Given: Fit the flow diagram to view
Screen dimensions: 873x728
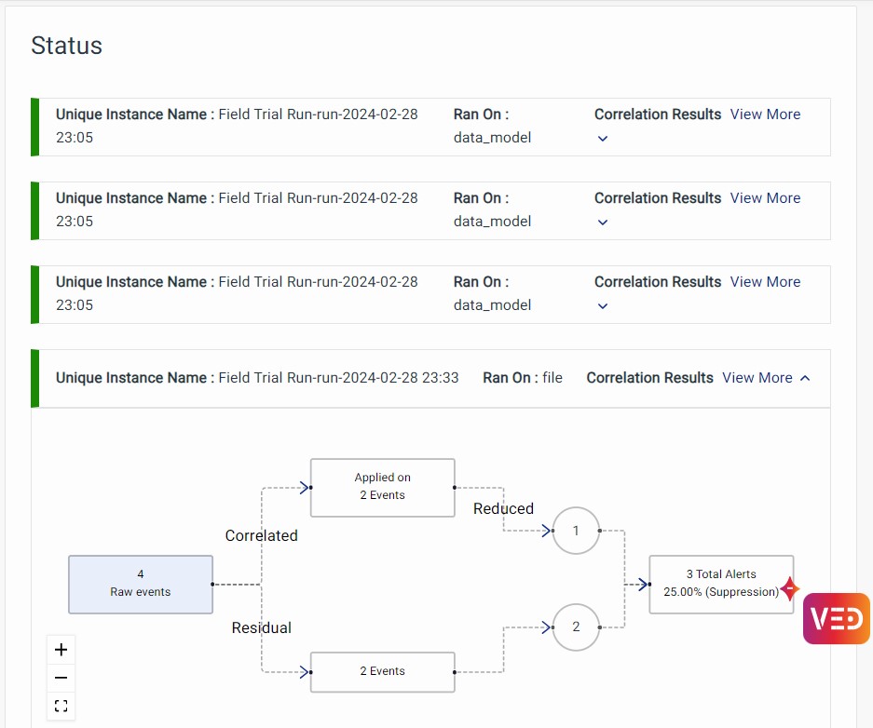Looking at the screenshot, I should coord(61,706).
